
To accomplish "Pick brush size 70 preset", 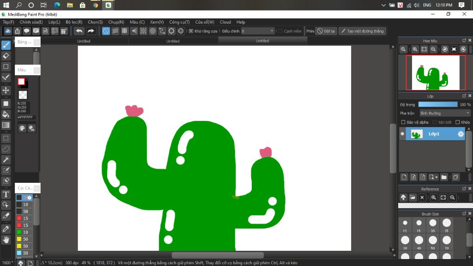I will tap(447, 243).
